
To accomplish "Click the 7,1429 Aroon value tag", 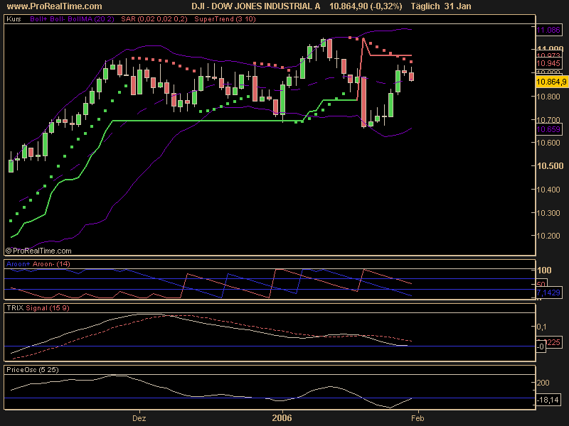I will click(548, 293).
